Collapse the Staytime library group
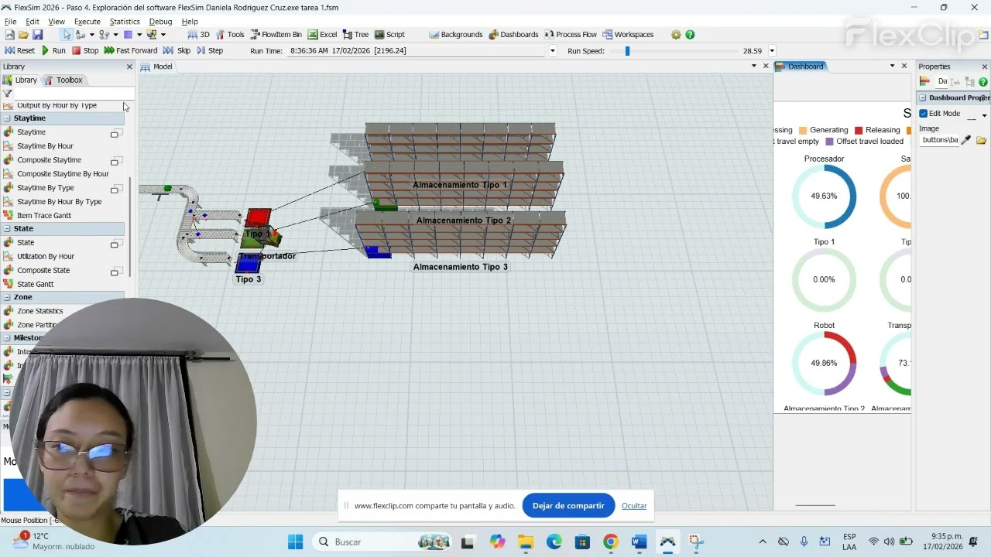This screenshot has width=991, height=557. point(7,118)
